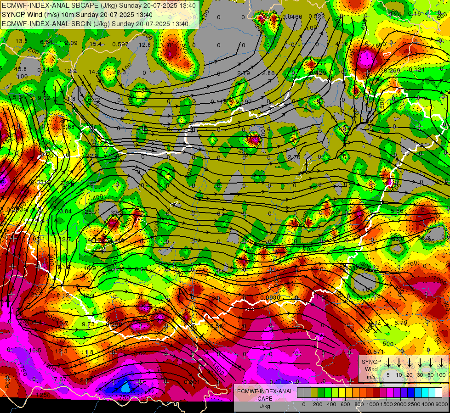This screenshot has width=450, height=413.
Task: Click the station value '66.3'
Action: pos(424,238)
